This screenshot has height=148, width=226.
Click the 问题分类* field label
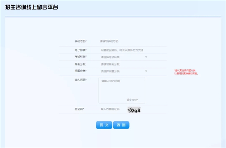[x=81, y=71]
